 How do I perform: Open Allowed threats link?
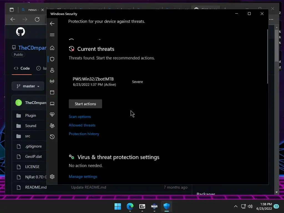(x=82, y=125)
